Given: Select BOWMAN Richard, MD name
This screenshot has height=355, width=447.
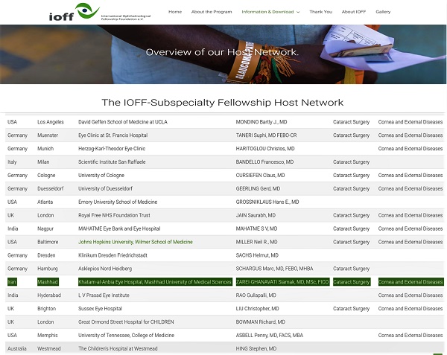Looking at the screenshot, I should click(x=261, y=322).
